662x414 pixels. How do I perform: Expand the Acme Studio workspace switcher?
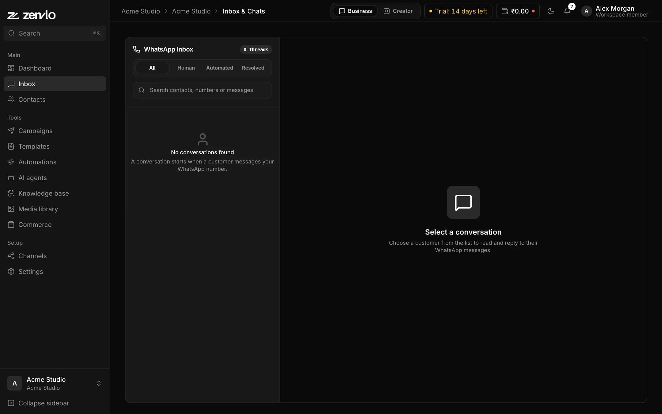(x=55, y=383)
